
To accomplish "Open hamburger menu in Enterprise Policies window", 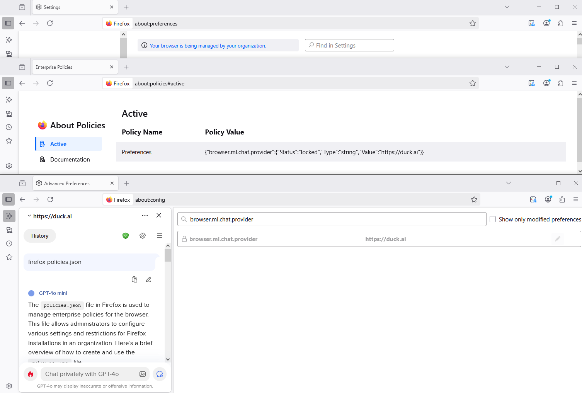I will 574,83.
